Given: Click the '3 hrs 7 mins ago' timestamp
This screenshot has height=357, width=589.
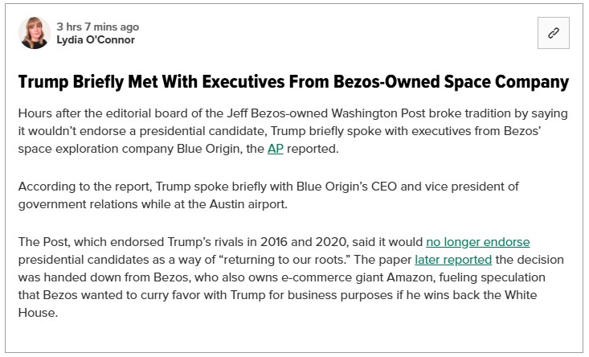Looking at the screenshot, I should 98,27.
